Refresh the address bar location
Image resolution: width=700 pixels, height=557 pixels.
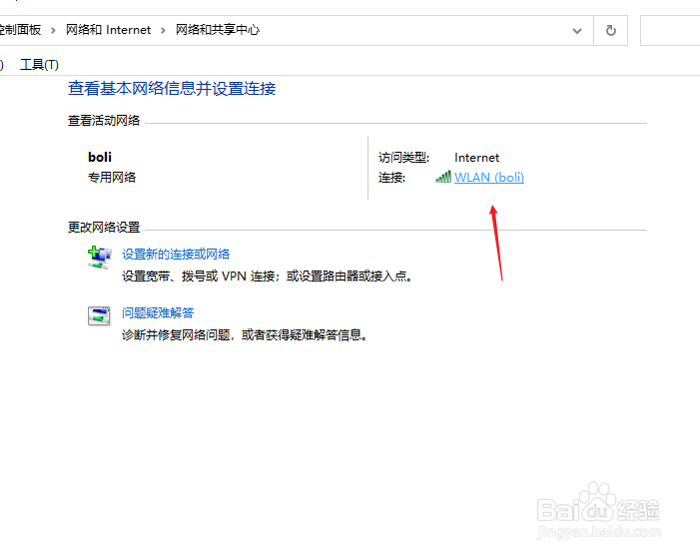[611, 30]
